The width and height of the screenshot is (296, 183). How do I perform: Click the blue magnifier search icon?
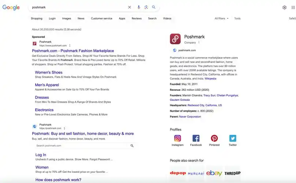point(154,7)
